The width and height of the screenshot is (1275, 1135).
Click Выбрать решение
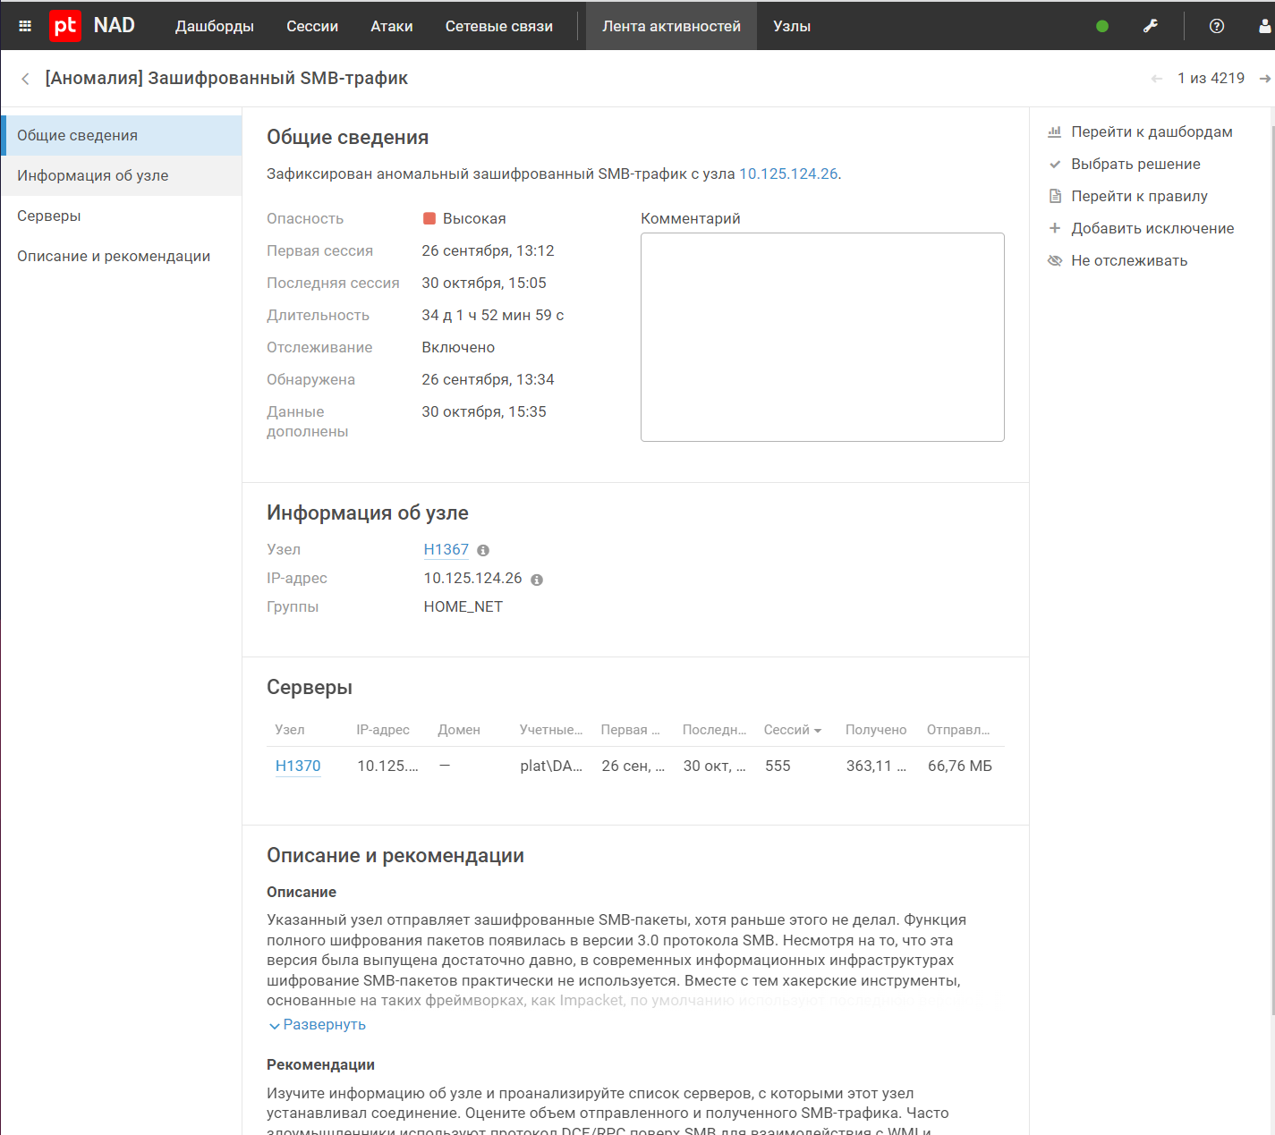1135,164
